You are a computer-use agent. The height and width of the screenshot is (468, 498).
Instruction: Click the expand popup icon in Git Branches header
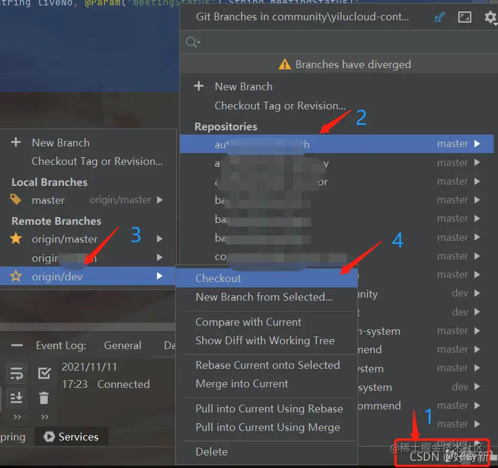[x=465, y=17]
